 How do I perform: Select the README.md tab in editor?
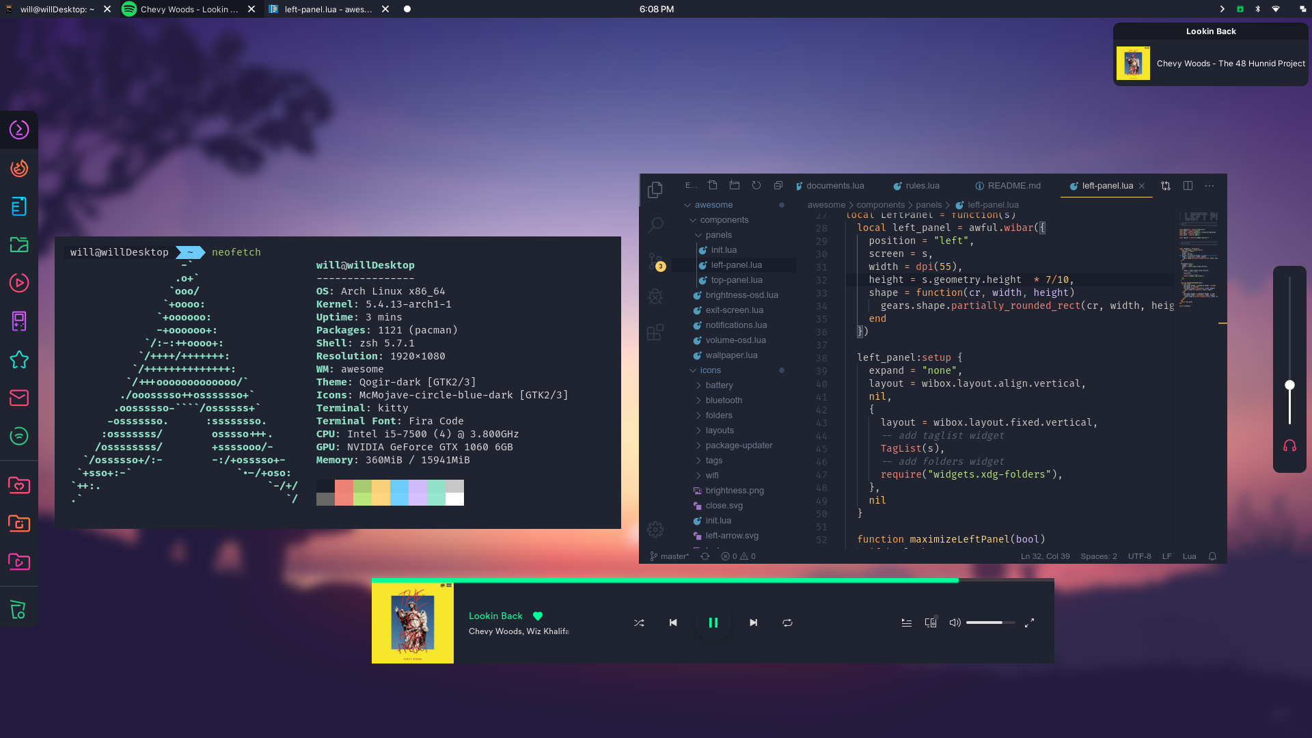click(x=1007, y=184)
